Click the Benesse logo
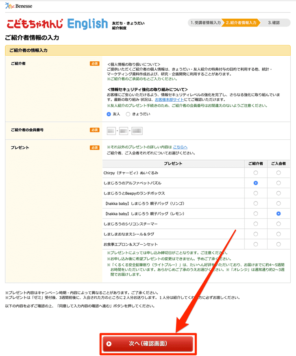 click(x=19, y=6)
